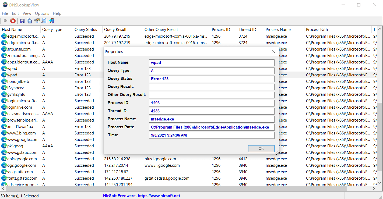
Task: Click the DNSLookupView app icon in title bar
Action: tap(5, 5)
